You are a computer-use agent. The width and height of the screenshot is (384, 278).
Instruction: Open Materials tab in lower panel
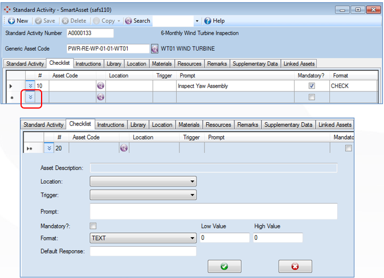point(189,125)
